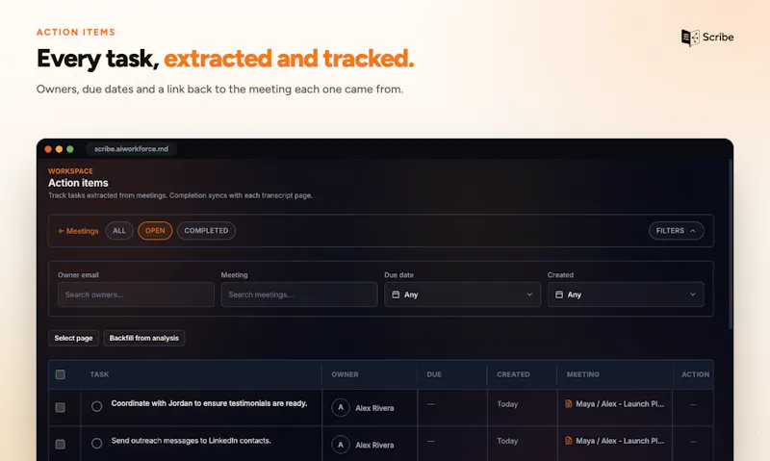The image size is (770, 461).
Task: Select the COMPLETED filter tab
Action: 206,231
